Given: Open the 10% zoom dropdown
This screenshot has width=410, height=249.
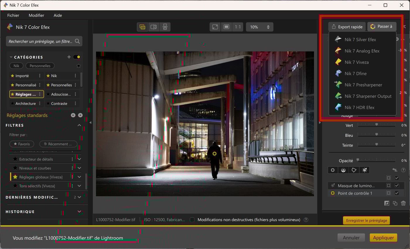Looking at the screenshot, I should (259, 27).
